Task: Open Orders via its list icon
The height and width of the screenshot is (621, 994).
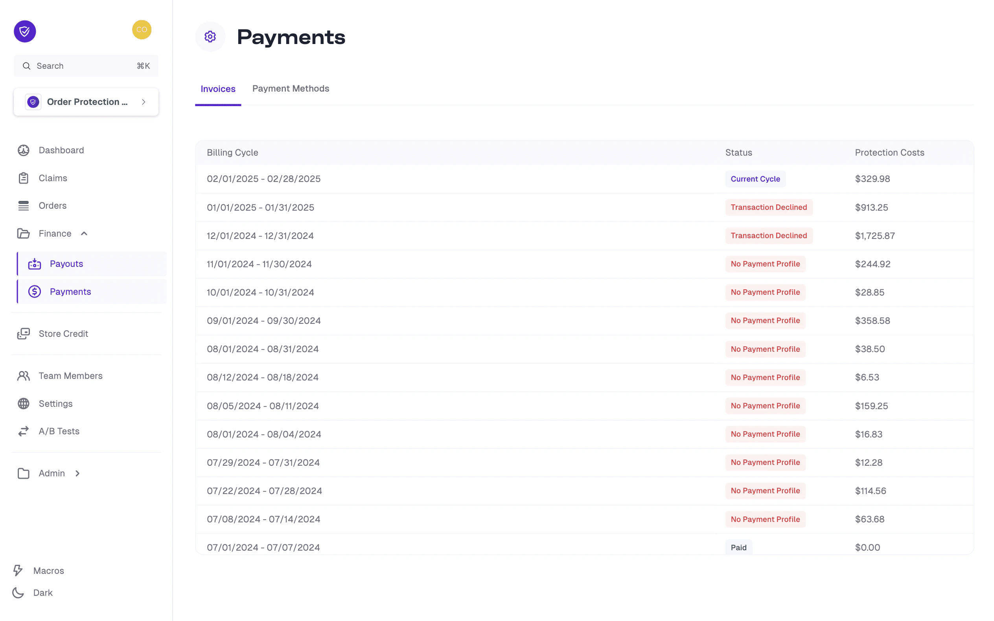Action: [x=24, y=205]
